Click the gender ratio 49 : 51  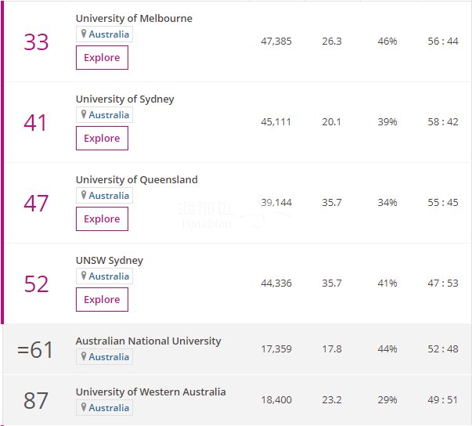tap(442, 400)
